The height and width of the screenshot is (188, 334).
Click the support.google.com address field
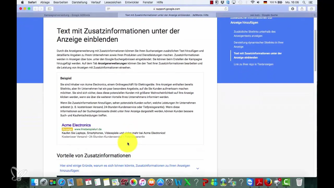point(167,9)
